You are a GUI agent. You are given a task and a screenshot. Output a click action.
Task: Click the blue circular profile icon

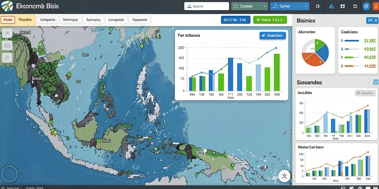point(366,7)
